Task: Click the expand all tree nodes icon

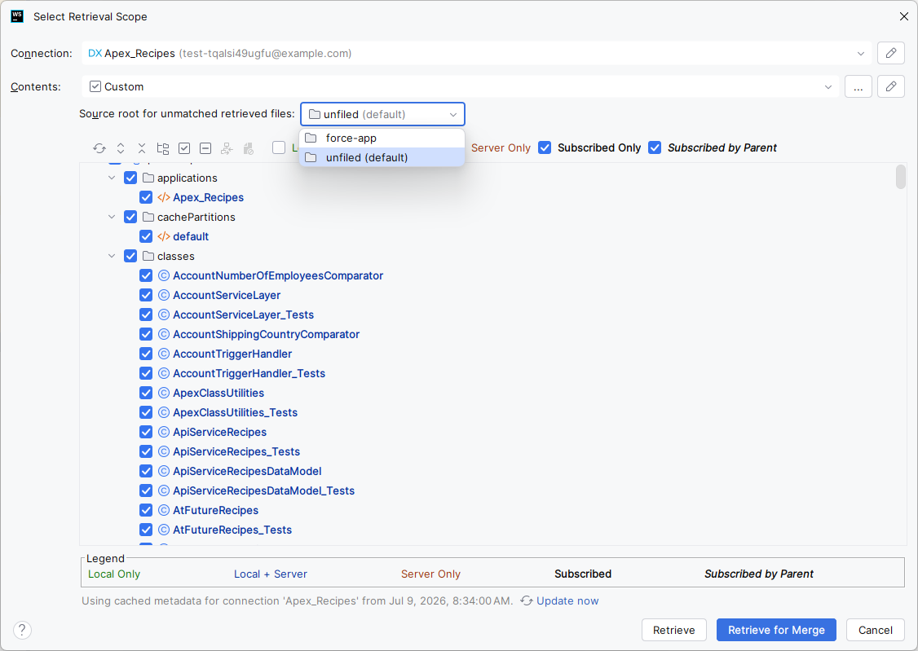Action: (121, 148)
